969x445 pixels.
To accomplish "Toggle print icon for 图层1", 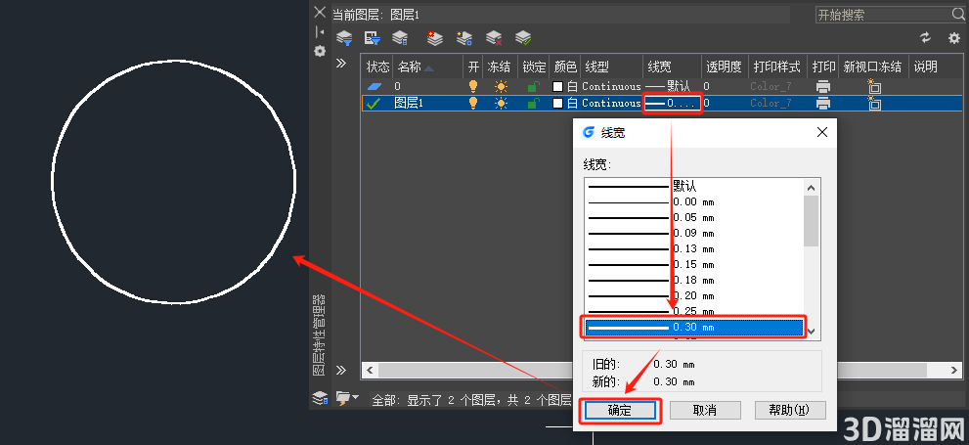I will 823,104.
